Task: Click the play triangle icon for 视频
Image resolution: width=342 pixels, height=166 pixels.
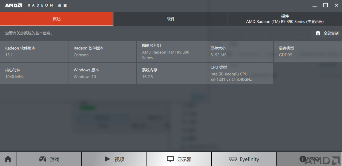Action: point(108,159)
